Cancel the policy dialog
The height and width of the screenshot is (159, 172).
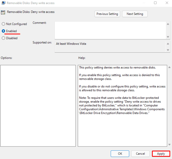click(140, 154)
